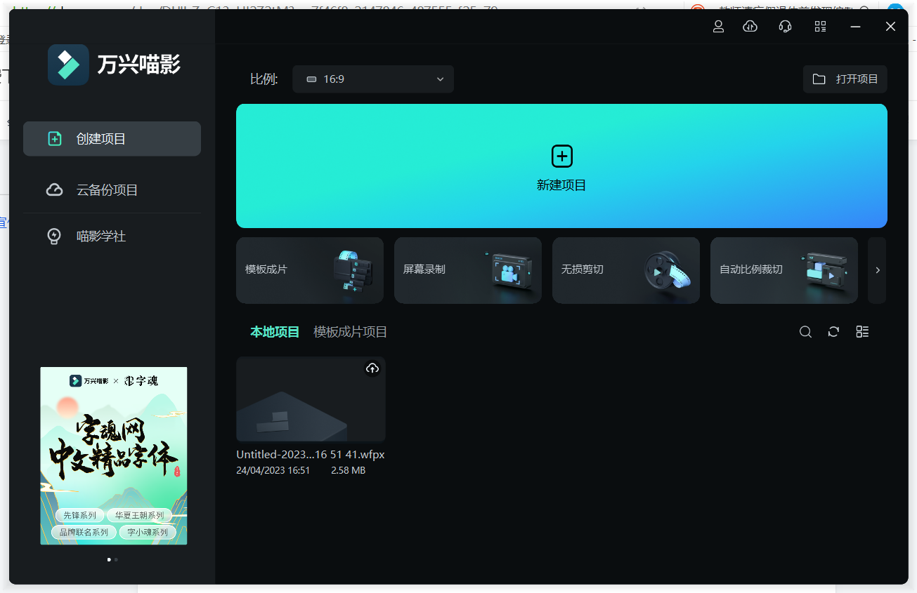Open 云备份项目 in the sidebar
This screenshot has width=917, height=593.
[x=112, y=190]
